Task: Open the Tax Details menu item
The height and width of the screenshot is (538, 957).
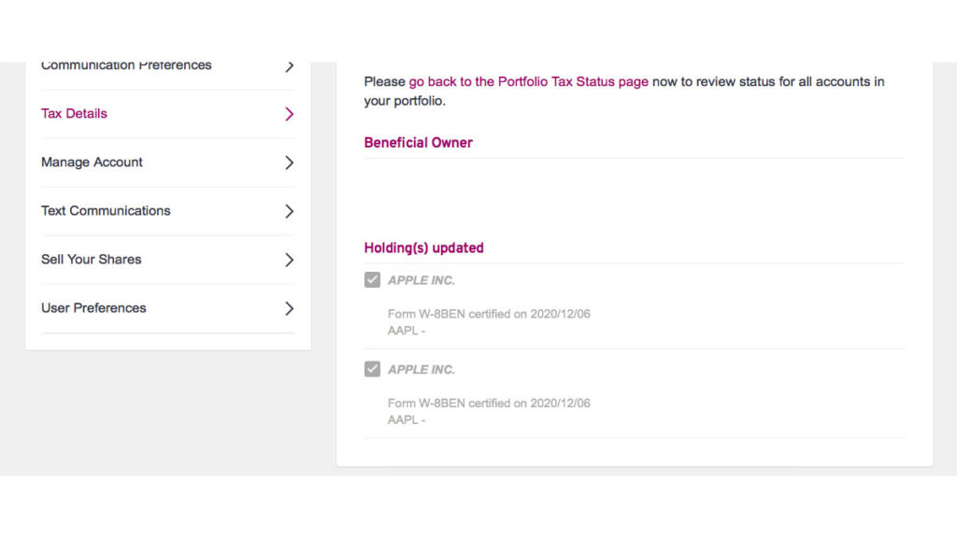Action: pyautogui.click(x=168, y=114)
